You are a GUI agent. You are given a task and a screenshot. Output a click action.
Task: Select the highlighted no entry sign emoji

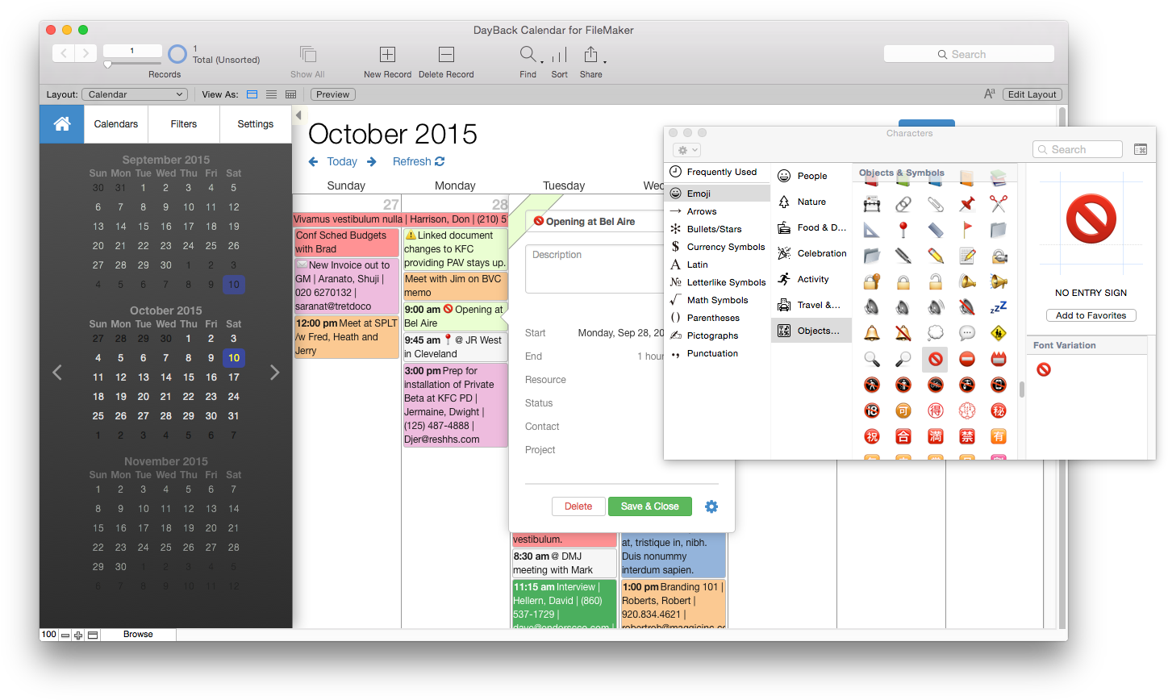(935, 359)
